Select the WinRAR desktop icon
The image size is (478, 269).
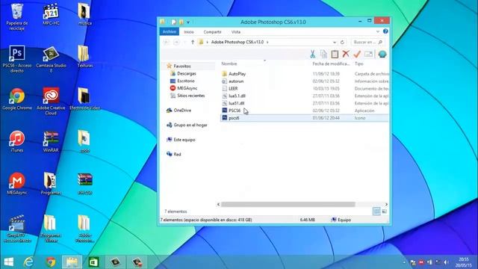[x=51, y=141]
